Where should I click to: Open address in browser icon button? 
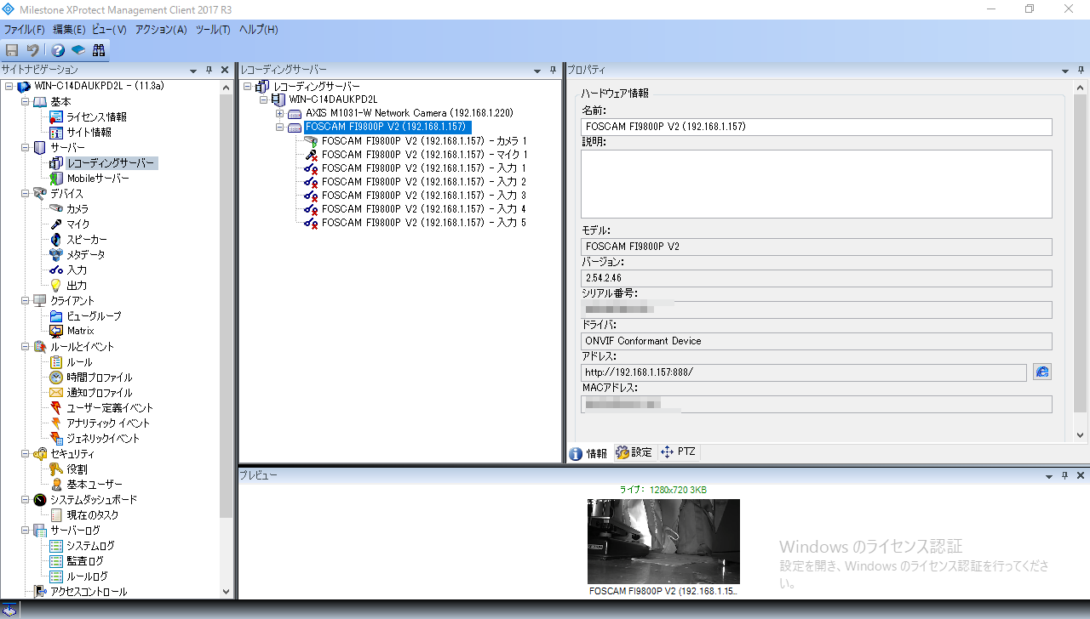point(1042,372)
